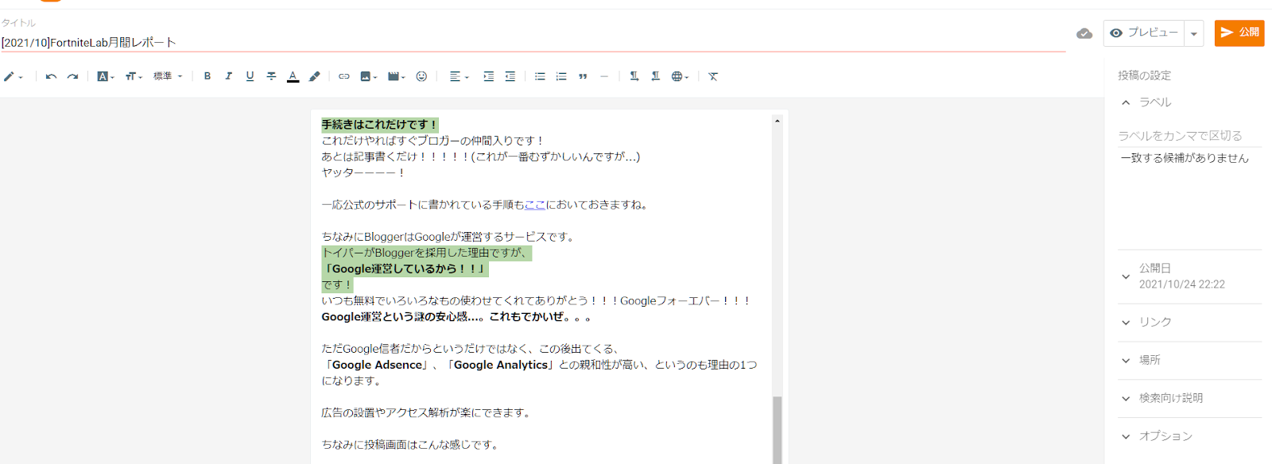Insert a jump break line

(604, 76)
